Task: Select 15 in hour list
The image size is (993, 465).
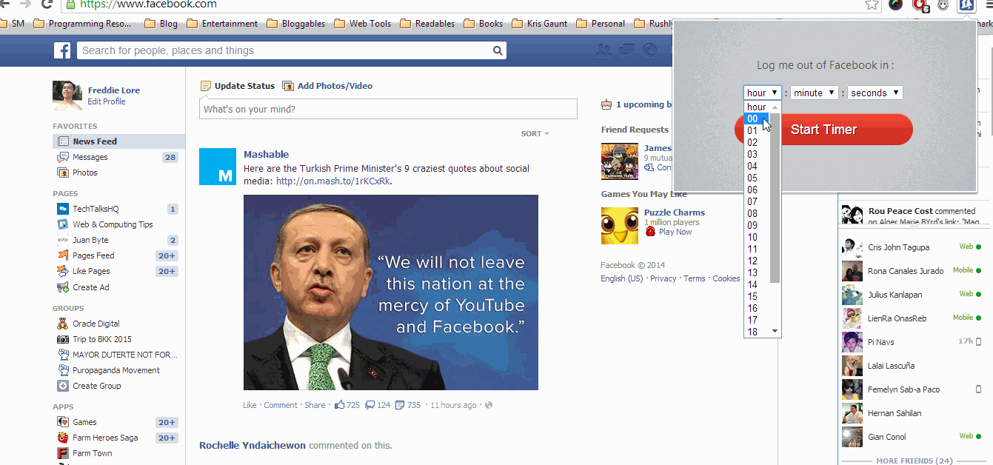Action: click(758, 296)
